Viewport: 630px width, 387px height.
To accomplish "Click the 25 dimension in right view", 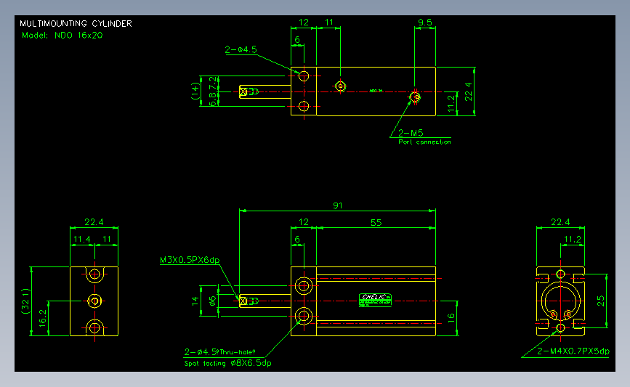I will pyautogui.click(x=601, y=301).
